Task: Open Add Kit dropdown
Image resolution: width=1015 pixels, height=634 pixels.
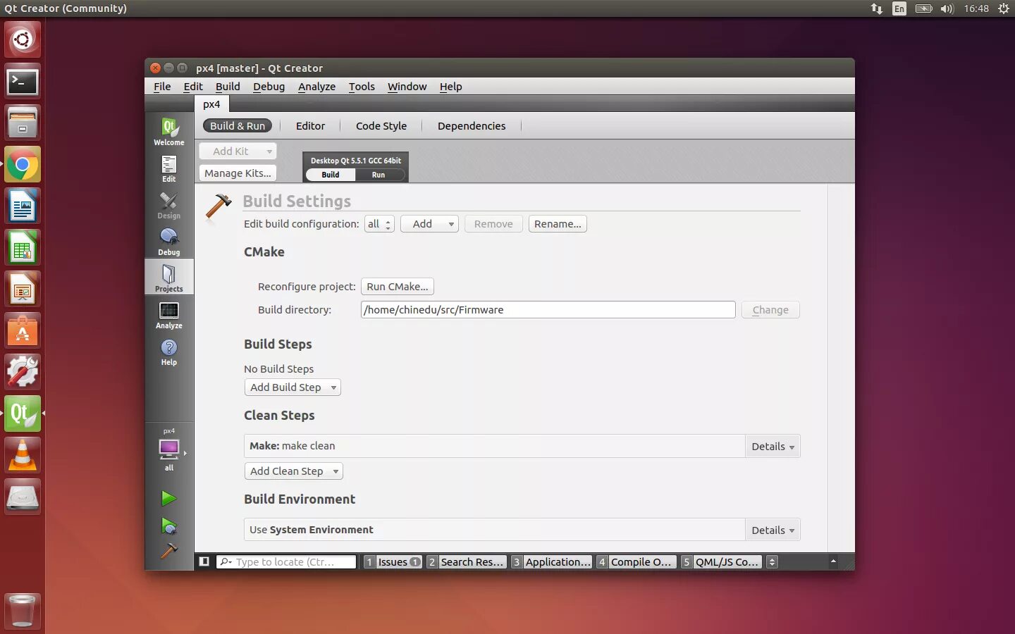Action: click(238, 151)
